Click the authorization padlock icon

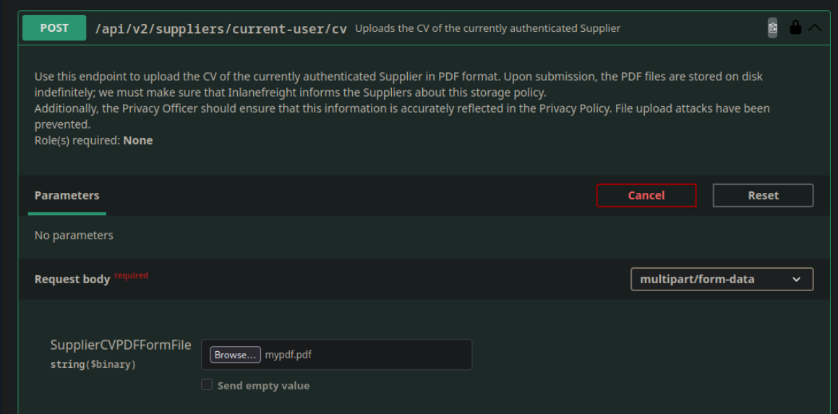click(x=795, y=28)
